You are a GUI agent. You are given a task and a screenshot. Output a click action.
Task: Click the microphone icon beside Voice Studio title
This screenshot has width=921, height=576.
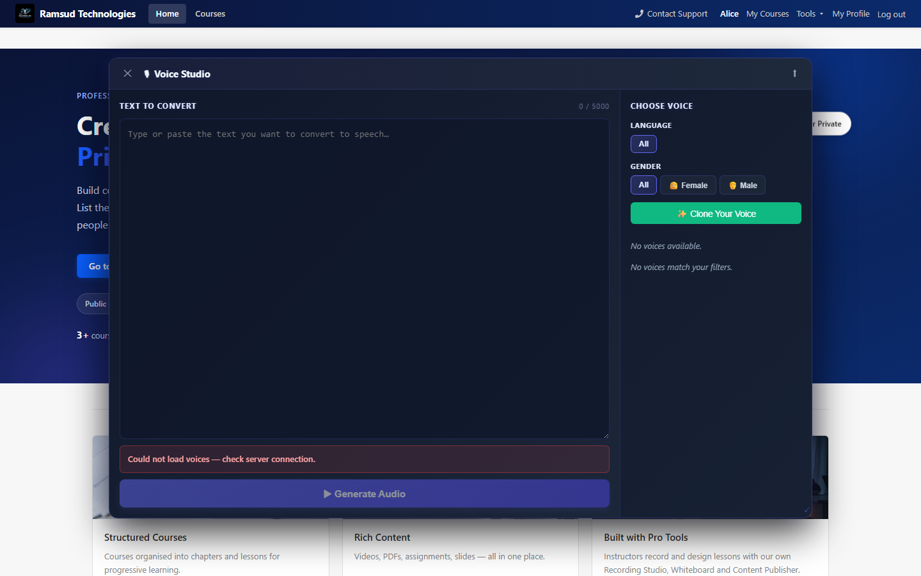(146, 74)
